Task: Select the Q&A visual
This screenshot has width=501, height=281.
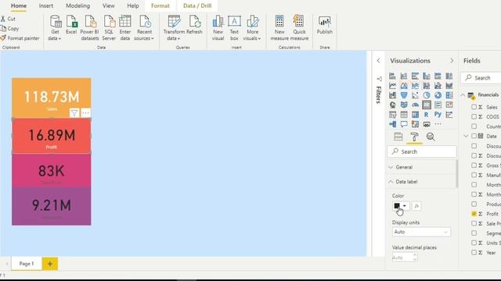Action: click(404, 124)
